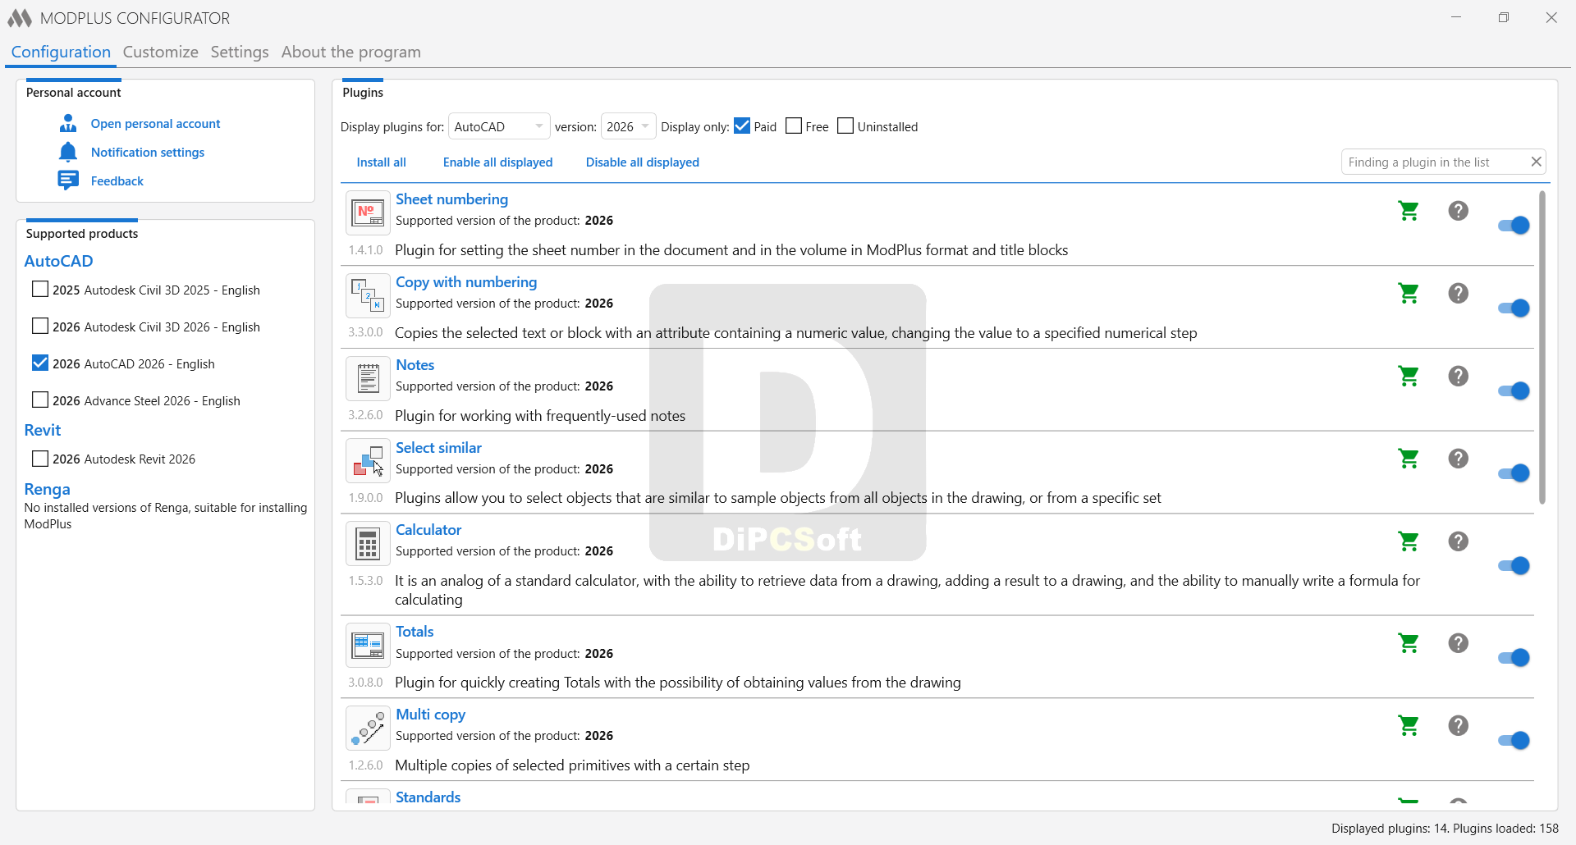
Task: Open help for Calculator plugin
Action: point(1458,541)
